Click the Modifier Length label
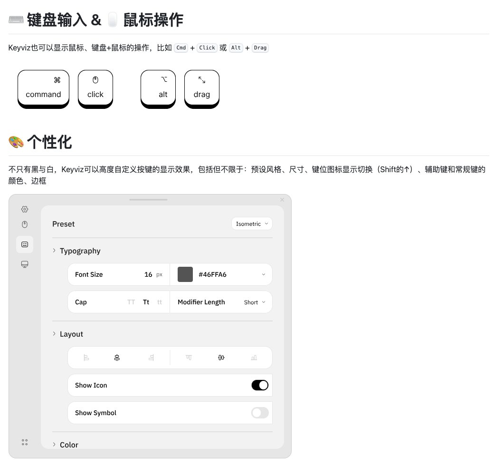494x466 pixels. [201, 302]
